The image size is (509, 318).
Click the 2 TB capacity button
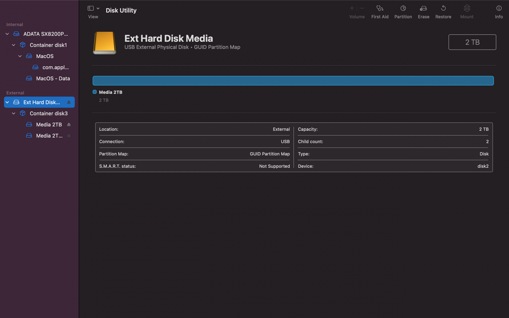[x=472, y=42]
